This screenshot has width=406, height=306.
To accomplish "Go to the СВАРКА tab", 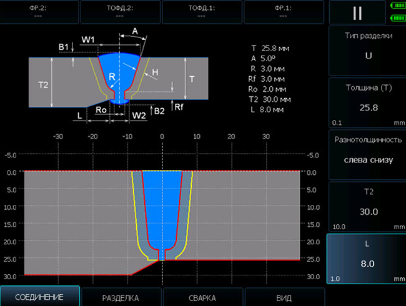I will click(202, 297).
